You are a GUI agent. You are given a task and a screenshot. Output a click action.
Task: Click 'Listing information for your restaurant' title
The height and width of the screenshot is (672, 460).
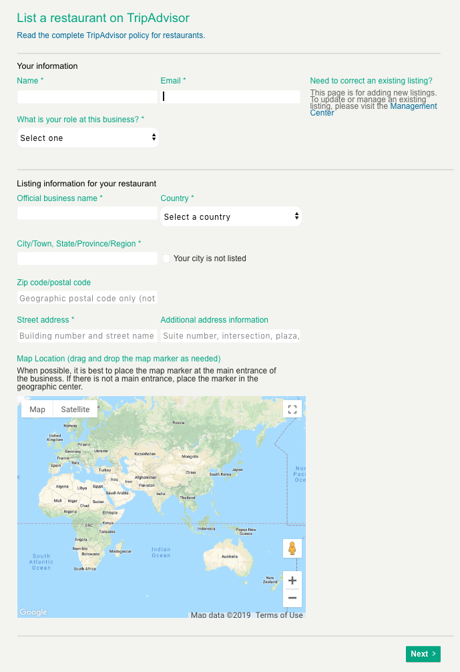(87, 184)
